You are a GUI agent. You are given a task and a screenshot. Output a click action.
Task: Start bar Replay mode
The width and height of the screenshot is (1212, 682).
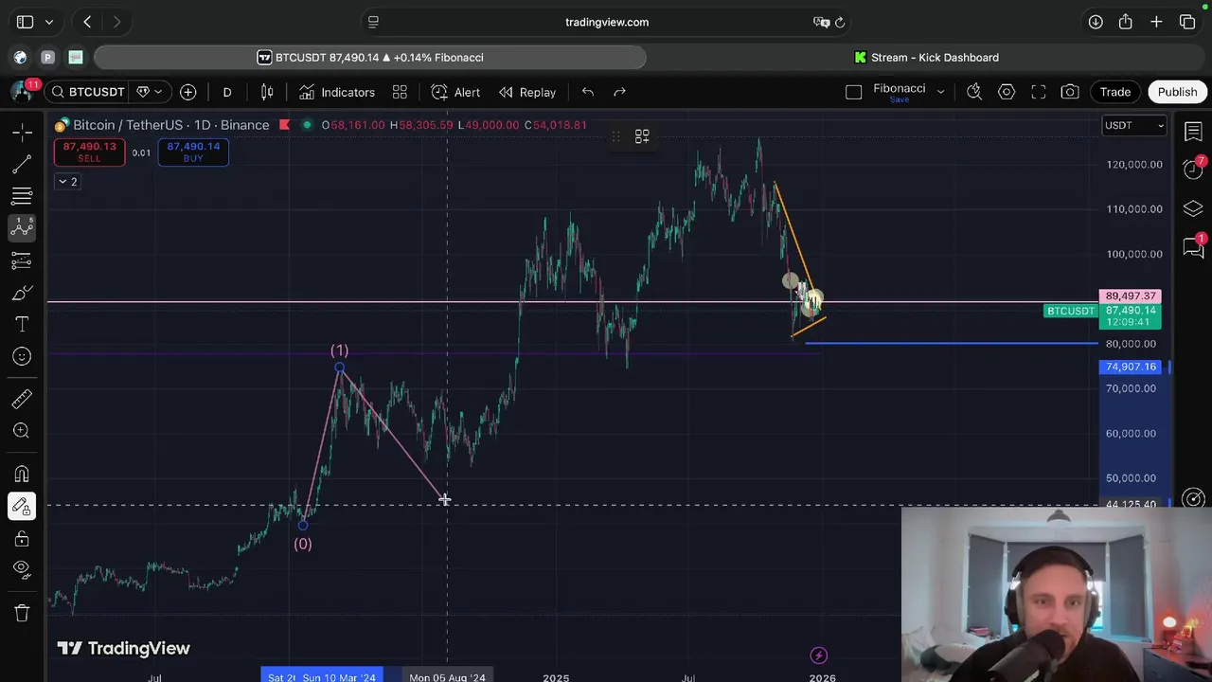(527, 92)
